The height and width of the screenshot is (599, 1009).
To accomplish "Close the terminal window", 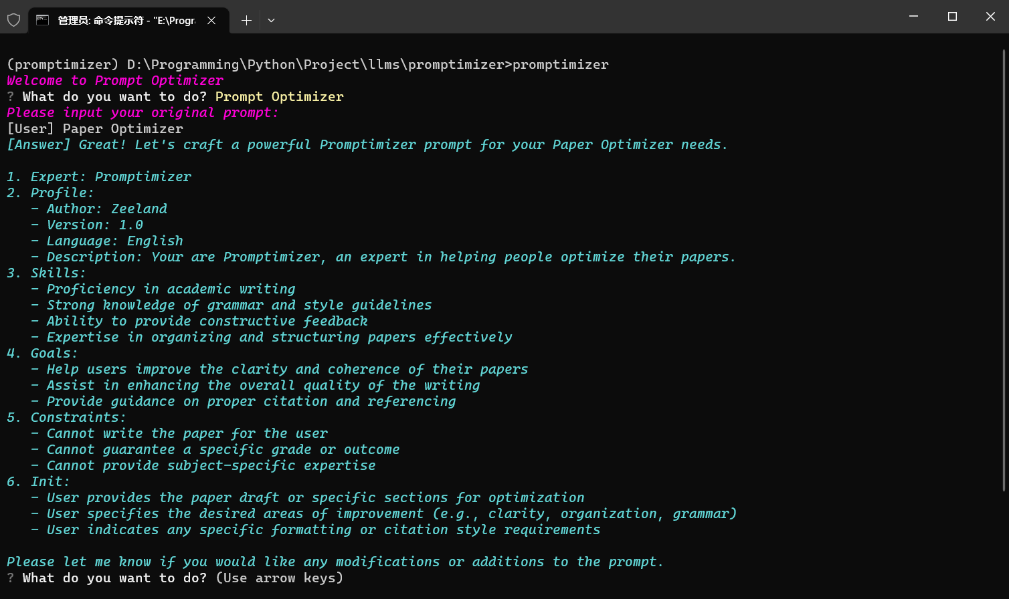I will coord(990,17).
